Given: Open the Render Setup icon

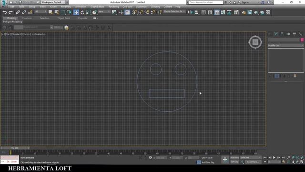Looking at the screenshot, I should coord(244,12).
